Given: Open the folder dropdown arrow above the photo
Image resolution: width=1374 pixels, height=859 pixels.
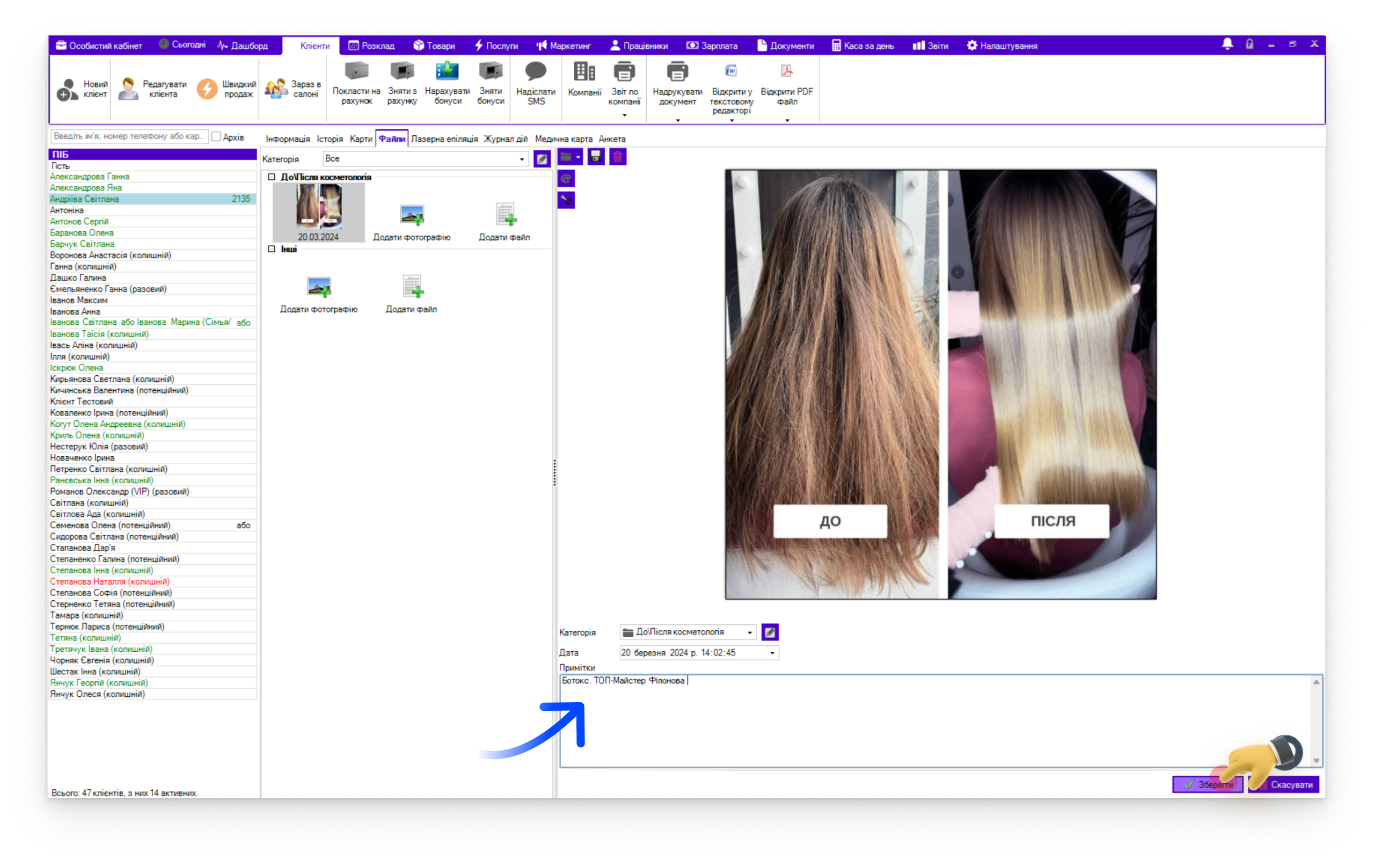Looking at the screenshot, I should 578,157.
